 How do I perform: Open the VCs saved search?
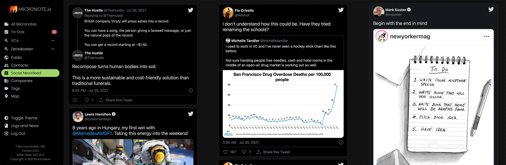[x=15, y=41]
